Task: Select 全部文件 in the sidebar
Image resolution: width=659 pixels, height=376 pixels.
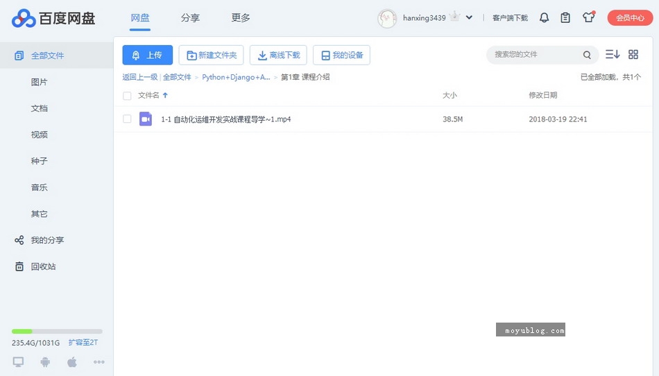Action: click(x=57, y=55)
